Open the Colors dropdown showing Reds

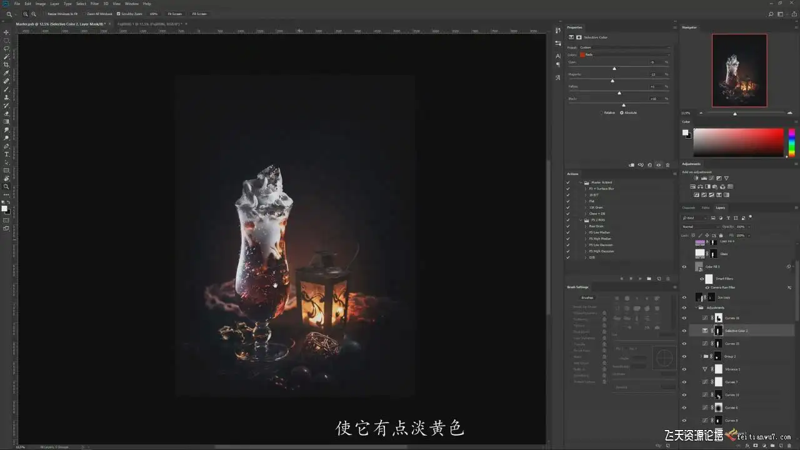point(624,54)
